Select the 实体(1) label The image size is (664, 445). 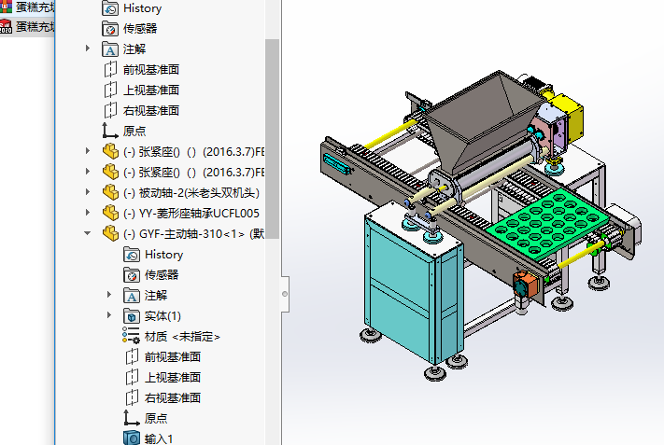tap(162, 316)
